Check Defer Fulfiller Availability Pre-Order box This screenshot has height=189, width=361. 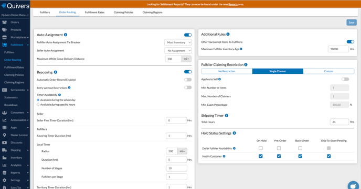coord(279,148)
